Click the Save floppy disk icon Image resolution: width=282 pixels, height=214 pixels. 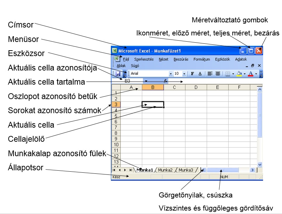(x=118, y=74)
